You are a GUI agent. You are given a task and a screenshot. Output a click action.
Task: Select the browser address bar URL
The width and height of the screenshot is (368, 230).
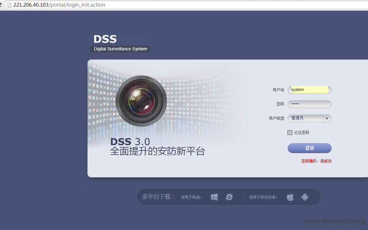(x=59, y=5)
